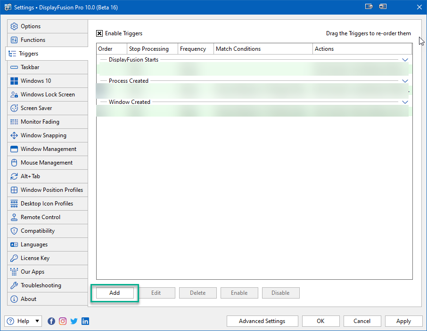Open the Twitter link icon
This screenshot has height=331, width=427.
74,321
